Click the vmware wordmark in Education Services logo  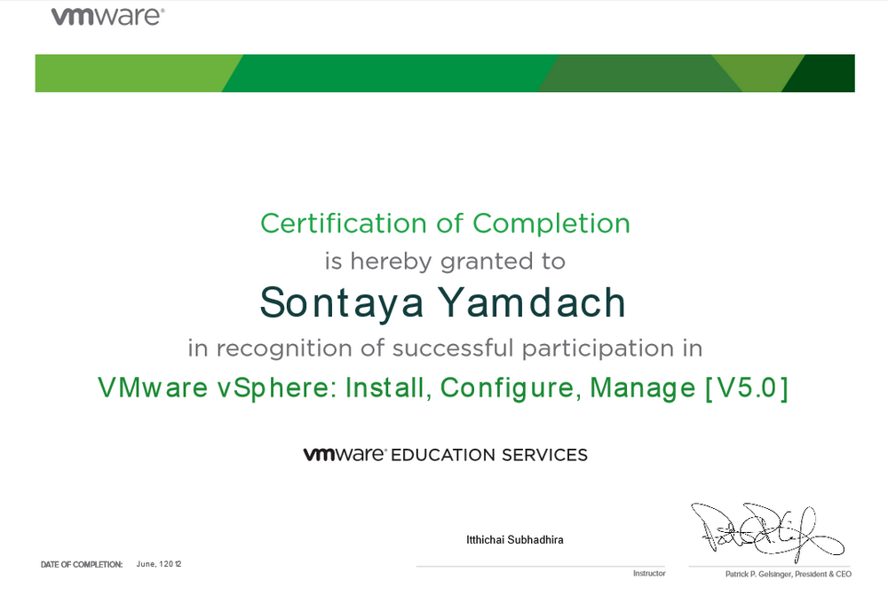(x=344, y=455)
